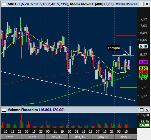Click the 16.804.120,00 volume value
This screenshot has width=151, height=140.
click(x=52, y=110)
